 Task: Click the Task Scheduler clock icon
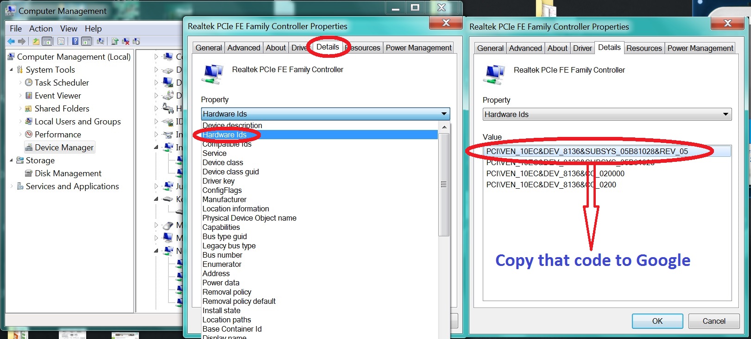pyautogui.click(x=29, y=83)
